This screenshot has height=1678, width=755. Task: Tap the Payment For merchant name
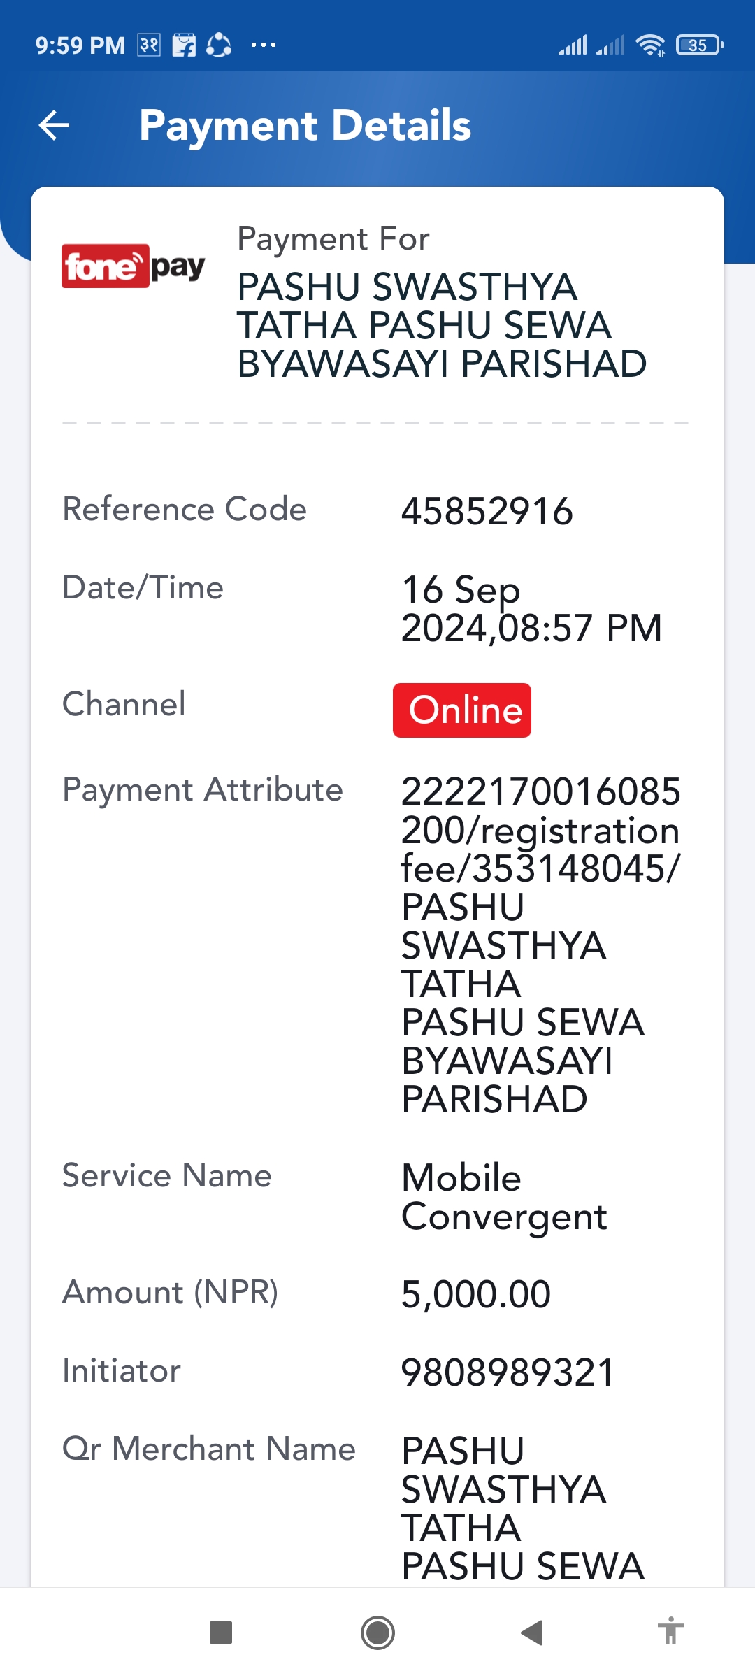tap(442, 325)
